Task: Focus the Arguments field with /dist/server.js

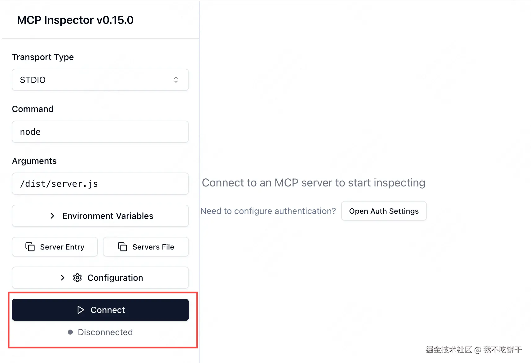Action: 100,184
